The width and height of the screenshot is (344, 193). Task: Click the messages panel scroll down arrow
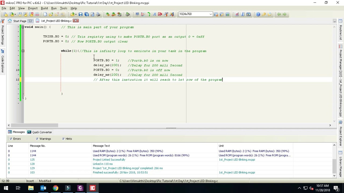click(x=334, y=176)
